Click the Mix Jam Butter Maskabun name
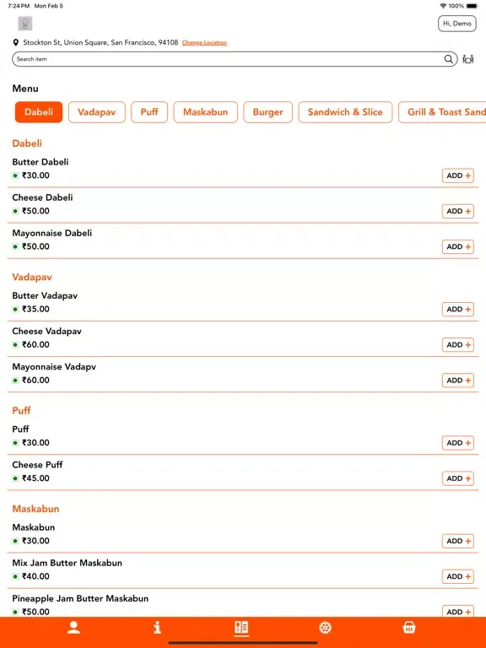Screen dimensions: 486x648 67,563
